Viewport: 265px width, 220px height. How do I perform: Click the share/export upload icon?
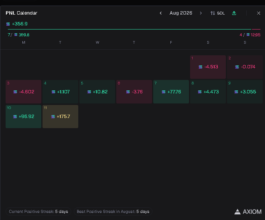coord(234,13)
